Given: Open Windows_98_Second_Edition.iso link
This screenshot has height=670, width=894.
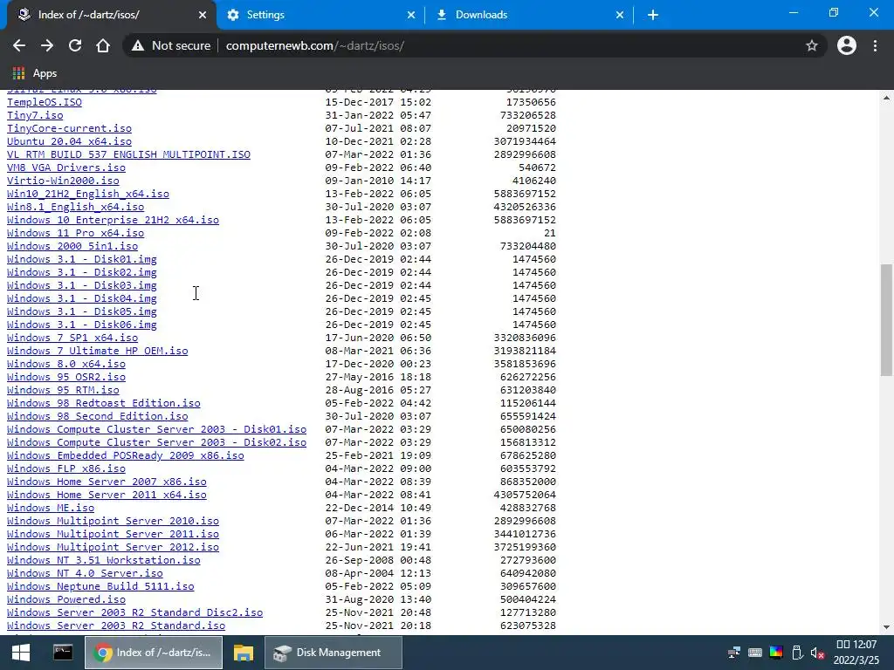Looking at the screenshot, I should [98, 416].
